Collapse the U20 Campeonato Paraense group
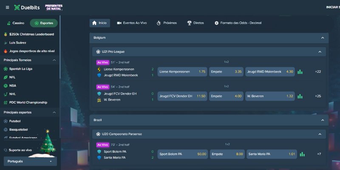340x170 pixels. (320, 134)
